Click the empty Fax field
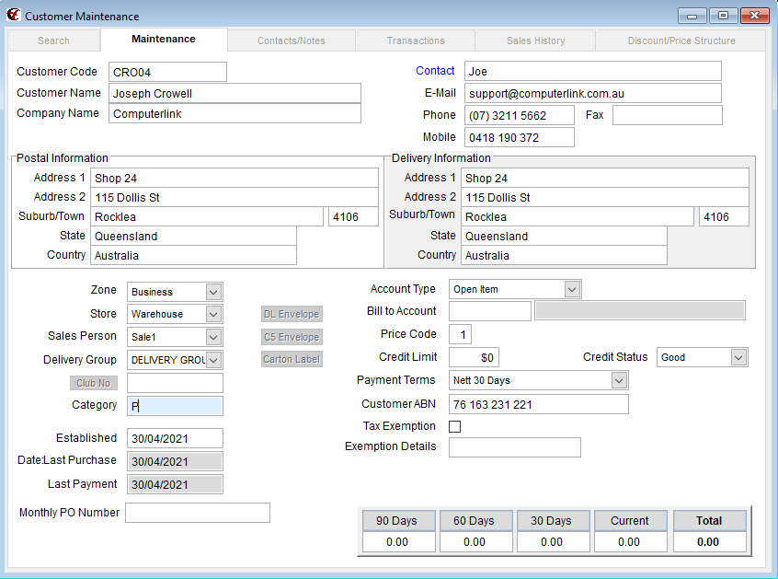Viewport: 778px width, 579px height. (668, 115)
